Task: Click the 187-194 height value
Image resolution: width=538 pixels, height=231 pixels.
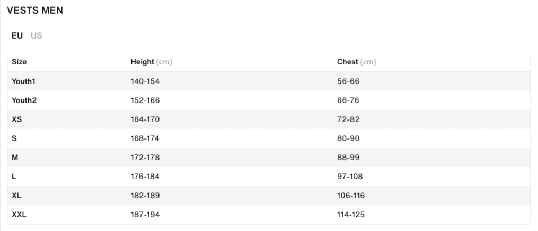Action: (x=145, y=215)
